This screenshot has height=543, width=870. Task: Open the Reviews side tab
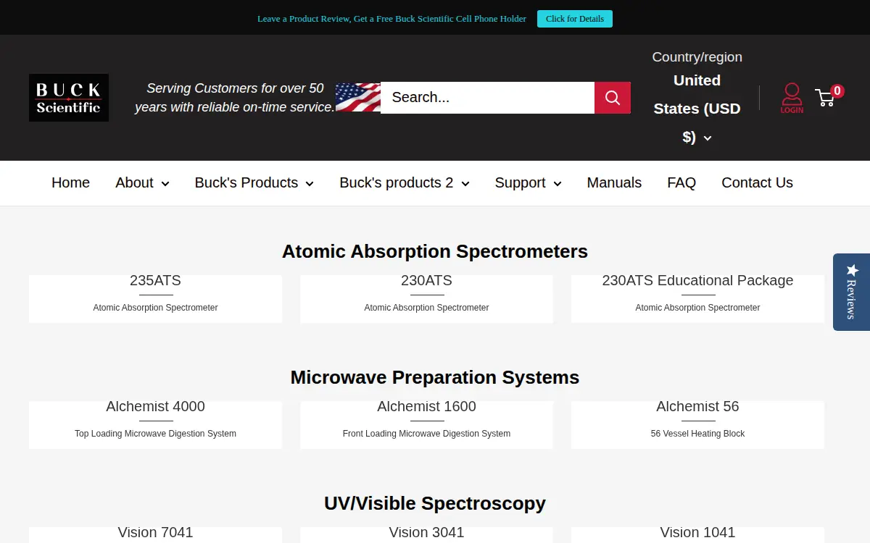point(851,292)
